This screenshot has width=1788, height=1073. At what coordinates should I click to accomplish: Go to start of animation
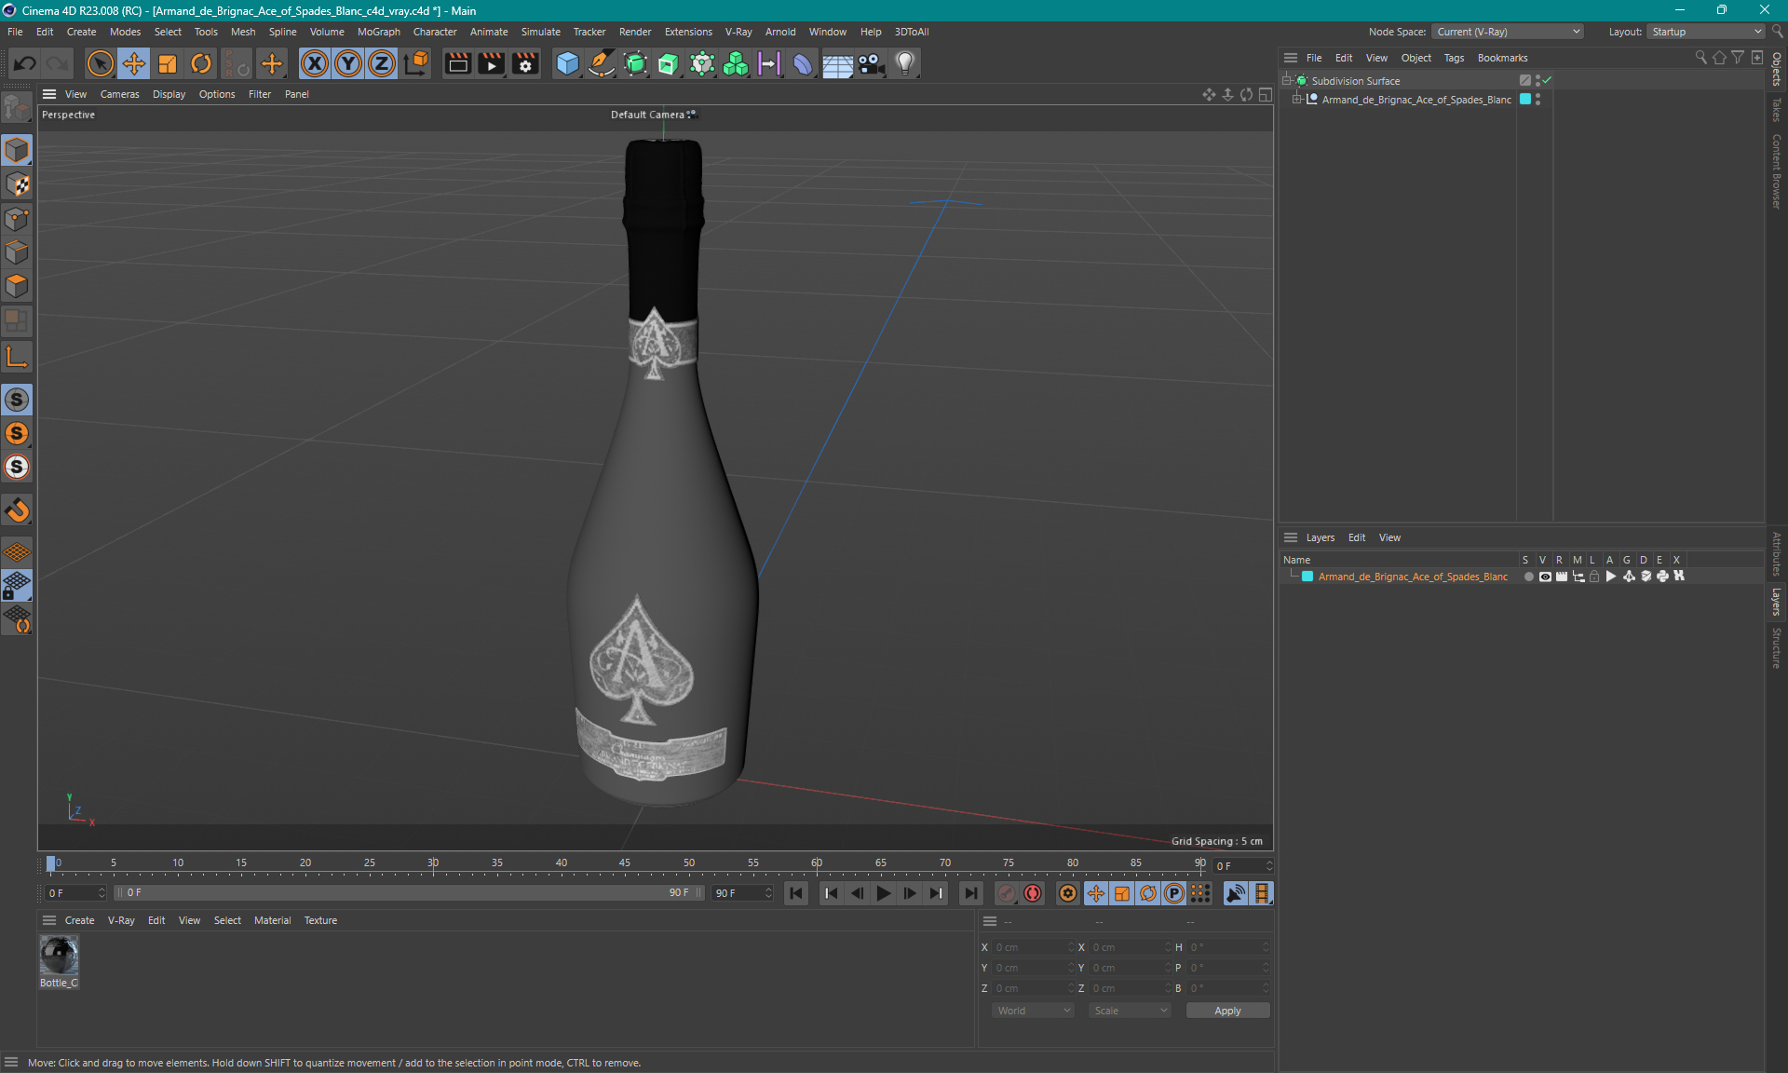(x=796, y=893)
